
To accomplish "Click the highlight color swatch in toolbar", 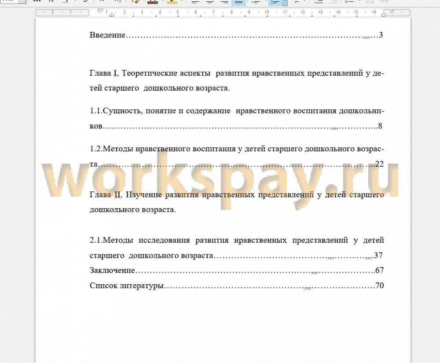I will coord(172,2).
